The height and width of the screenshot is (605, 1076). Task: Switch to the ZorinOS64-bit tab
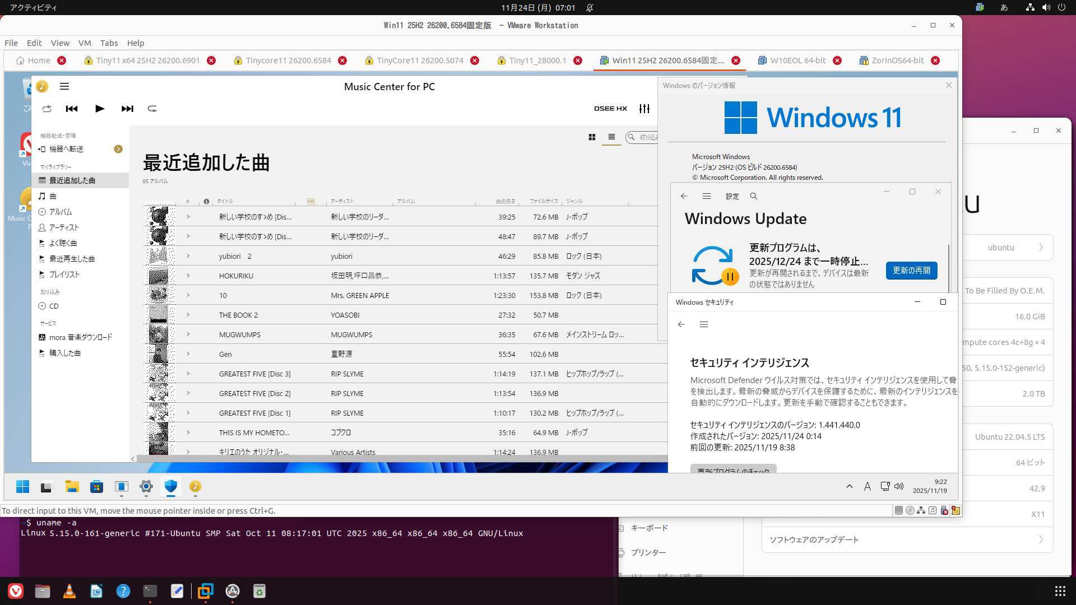pos(897,61)
